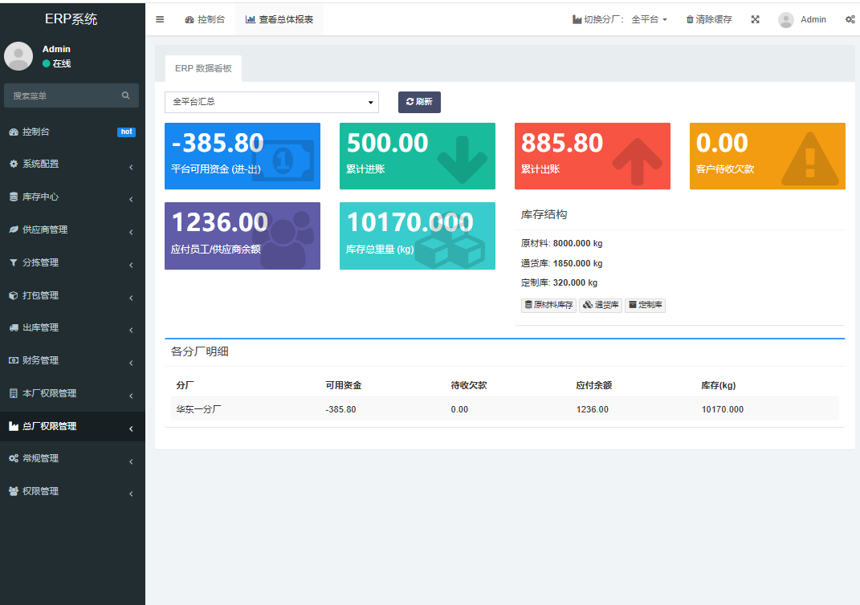Click the 在线 online status indicator
The width and height of the screenshot is (860, 605).
57,63
